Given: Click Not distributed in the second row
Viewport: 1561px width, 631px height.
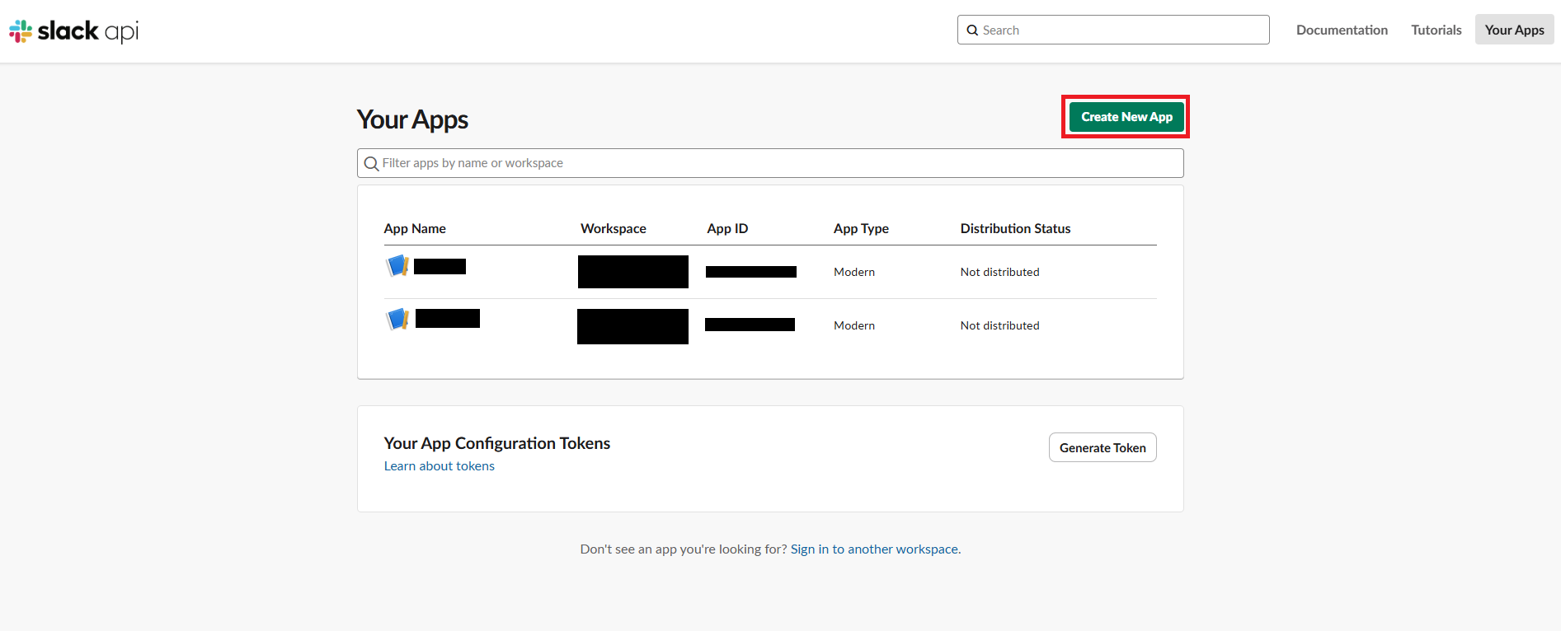Looking at the screenshot, I should (999, 325).
